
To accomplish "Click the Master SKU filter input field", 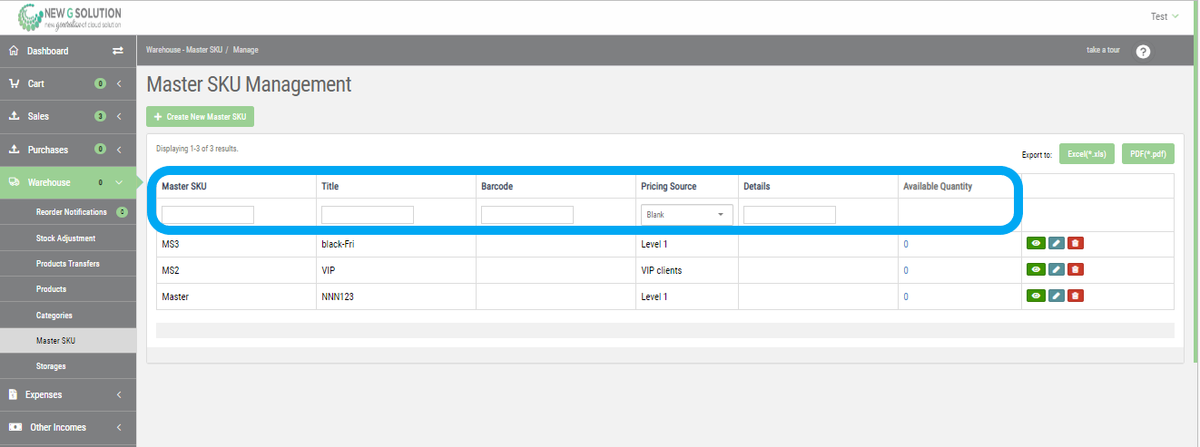I will pyautogui.click(x=208, y=215).
